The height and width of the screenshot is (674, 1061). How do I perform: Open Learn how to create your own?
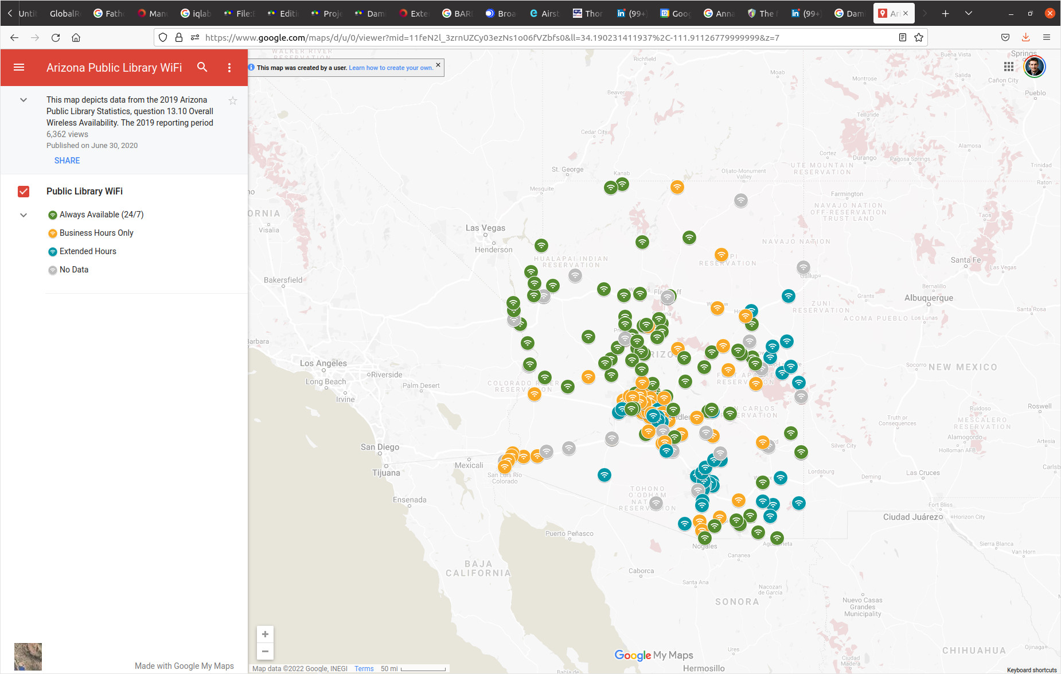pyautogui.click(x=391, y=68)
